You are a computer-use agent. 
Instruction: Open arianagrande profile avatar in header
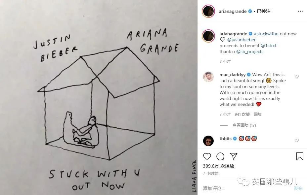coord(208,11)
